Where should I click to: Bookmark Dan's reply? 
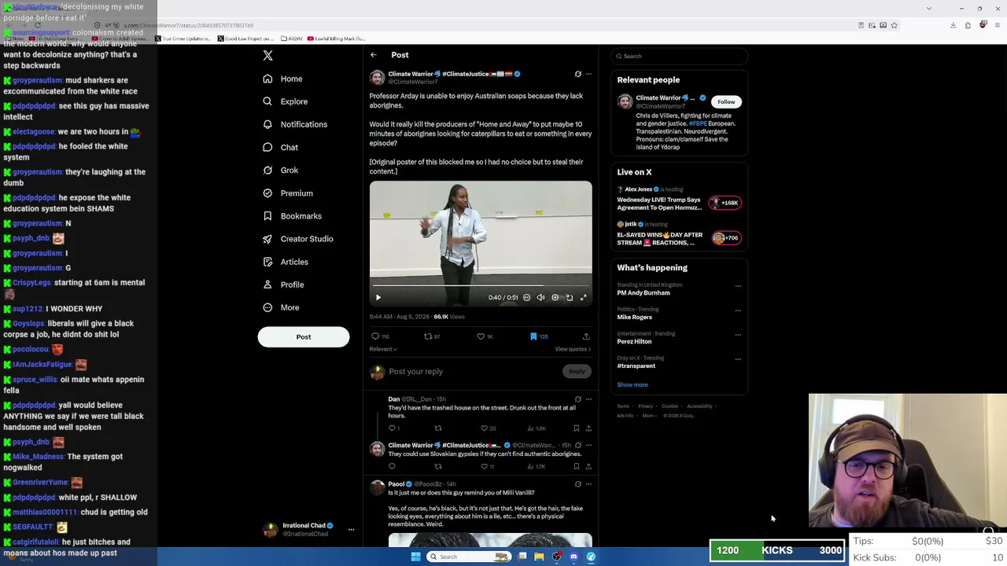coord(577,428)
